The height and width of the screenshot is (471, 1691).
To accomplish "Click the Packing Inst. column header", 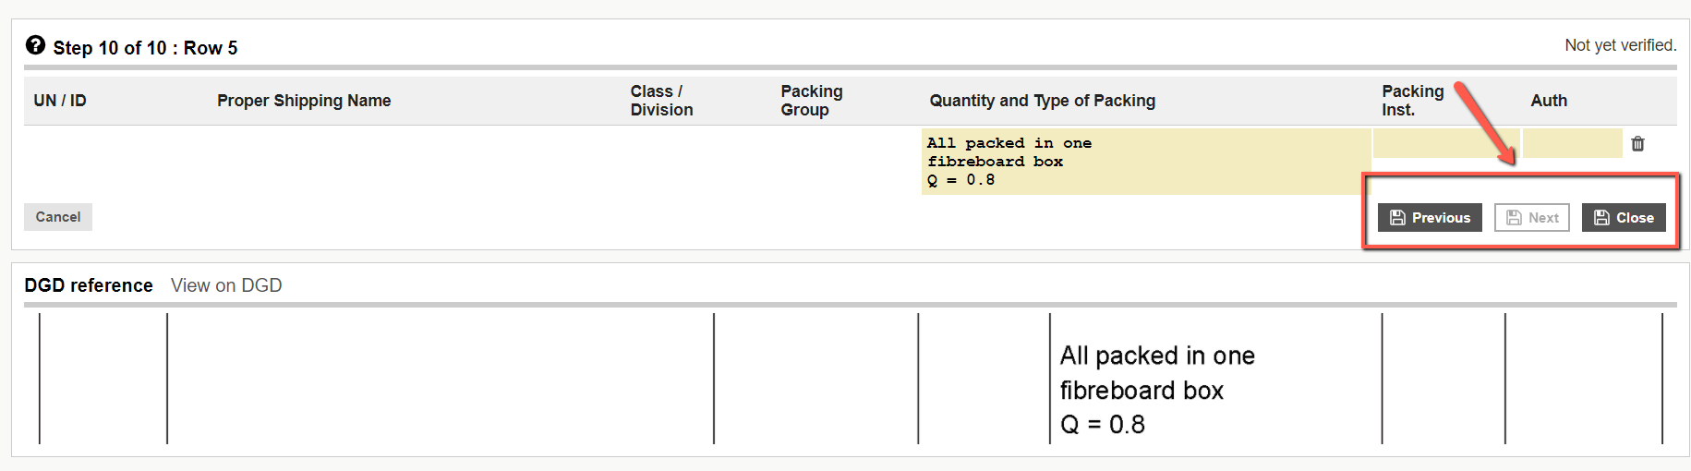I will coord(1412,101).
